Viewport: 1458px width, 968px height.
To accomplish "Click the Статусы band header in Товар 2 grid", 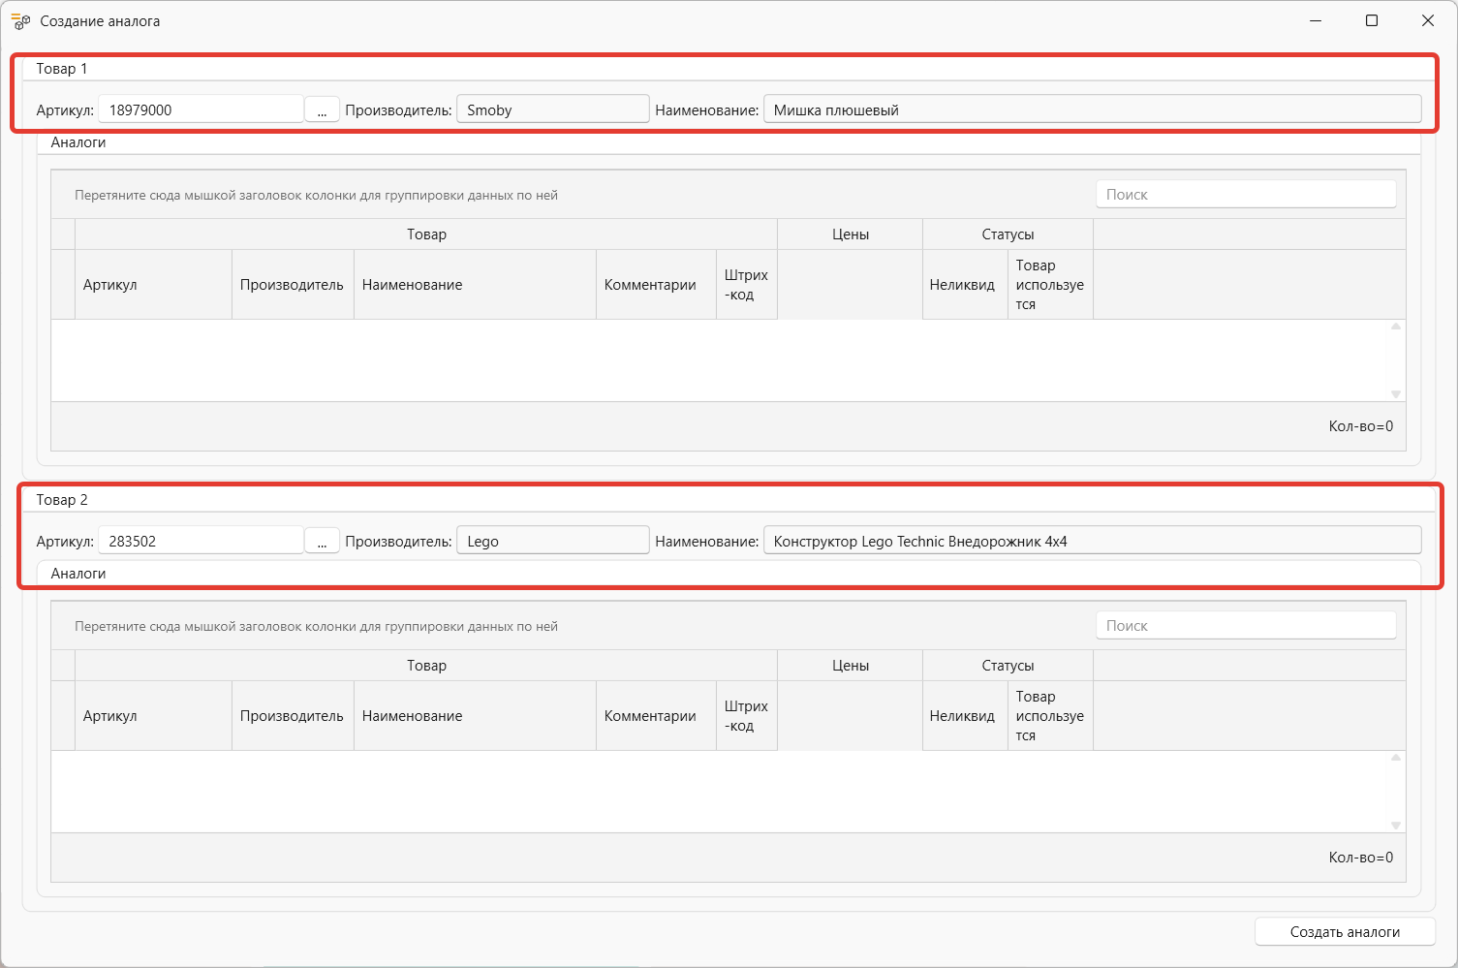I will click(1008, 666).
